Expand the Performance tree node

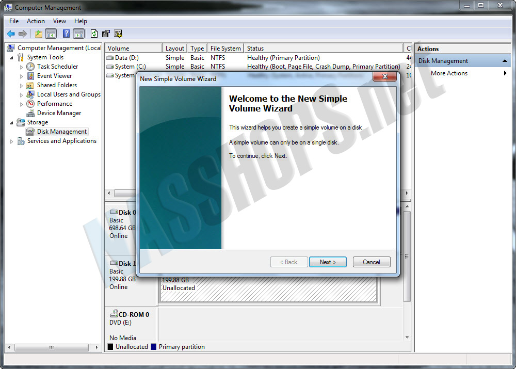click(21, 104)
